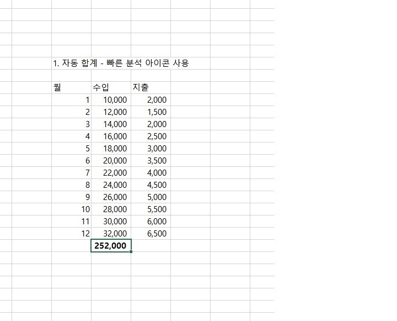
Task: Select expense cell 6,500
Action: pos(151,234)
